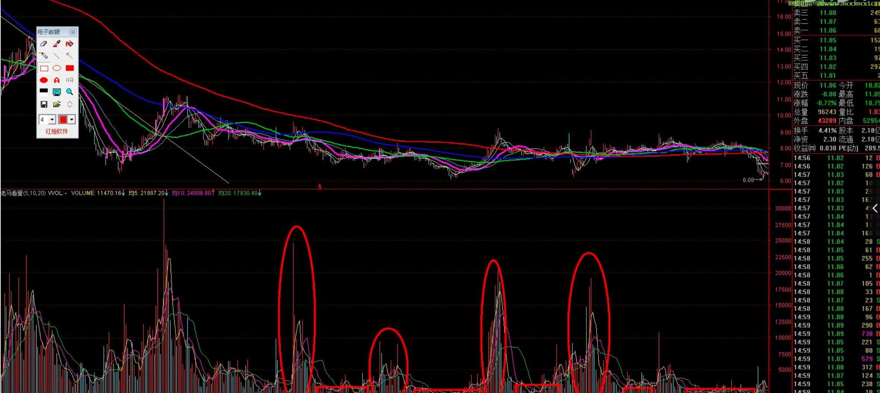This screenshot has width=880, height=393.
Task: Open the AA font settings icon
Action: click(x=70, y=80)
